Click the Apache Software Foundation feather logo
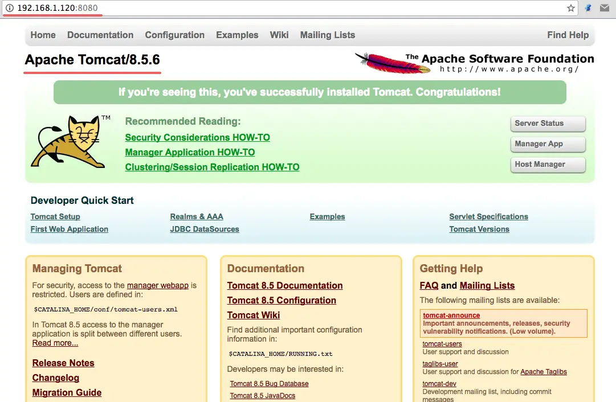 474,63
